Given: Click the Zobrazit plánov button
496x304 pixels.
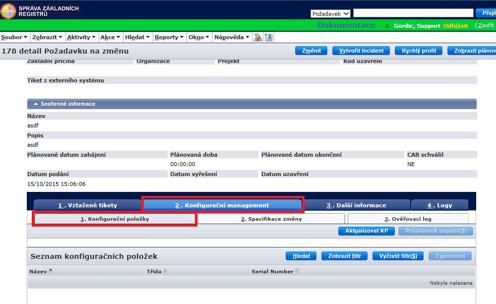Looking at the screenshot, I should point(472,51).
